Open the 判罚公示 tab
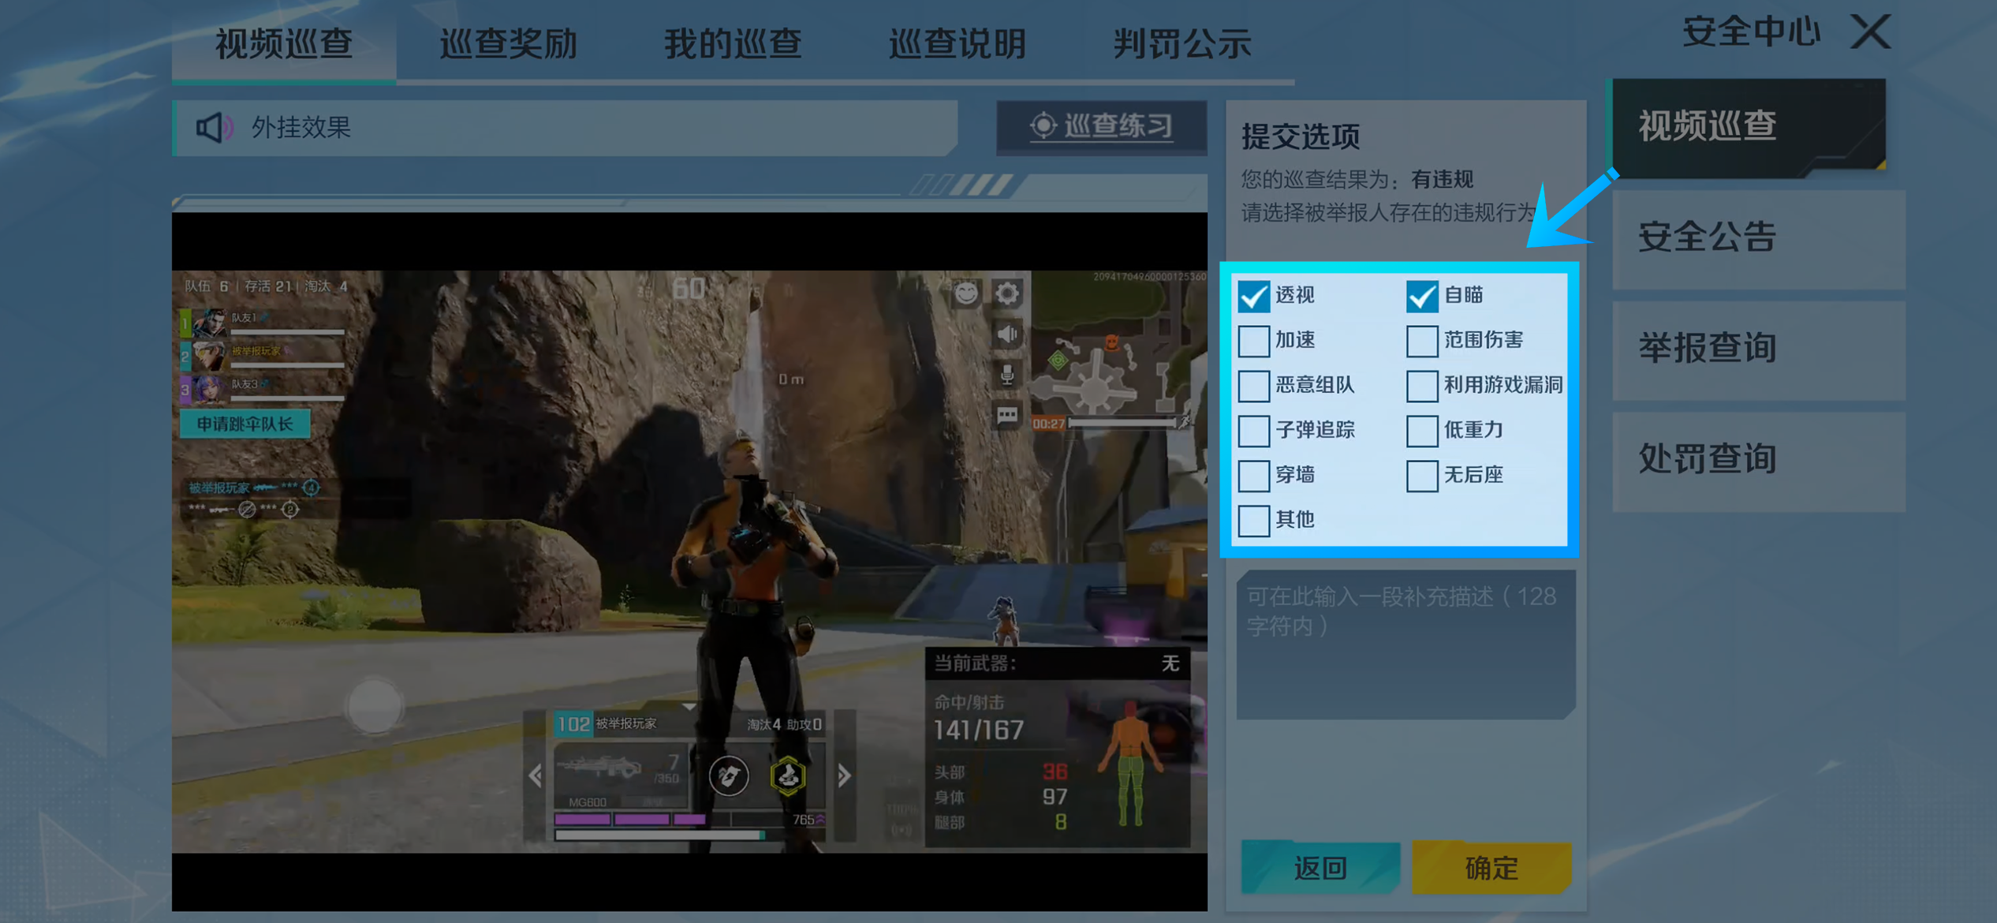The height and width of the screenshot is (923, 1997). tap(1183, 43)
